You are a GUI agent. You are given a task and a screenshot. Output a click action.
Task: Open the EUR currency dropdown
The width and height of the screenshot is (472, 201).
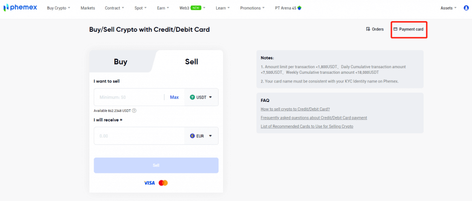click(201, 136)
